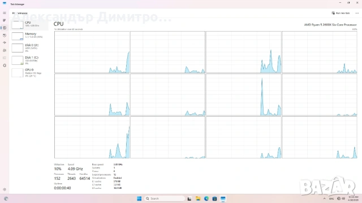The image size is (362, 203).
Task: Open the volume speaker tray icon
Action: click(343, 198)
